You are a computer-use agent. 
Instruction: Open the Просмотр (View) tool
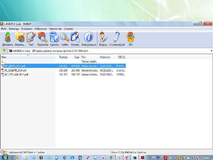[x=43, y=39]
